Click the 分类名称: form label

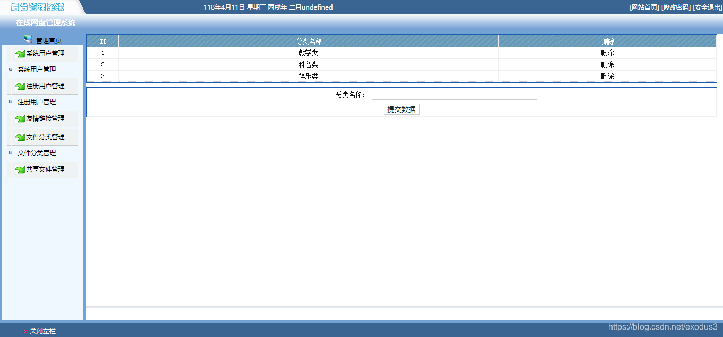pos(351,95)
